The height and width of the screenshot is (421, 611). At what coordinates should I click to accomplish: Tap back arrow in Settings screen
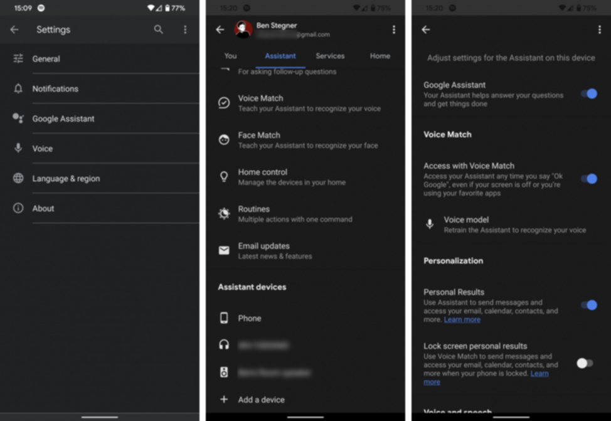(x=14, y=29)
